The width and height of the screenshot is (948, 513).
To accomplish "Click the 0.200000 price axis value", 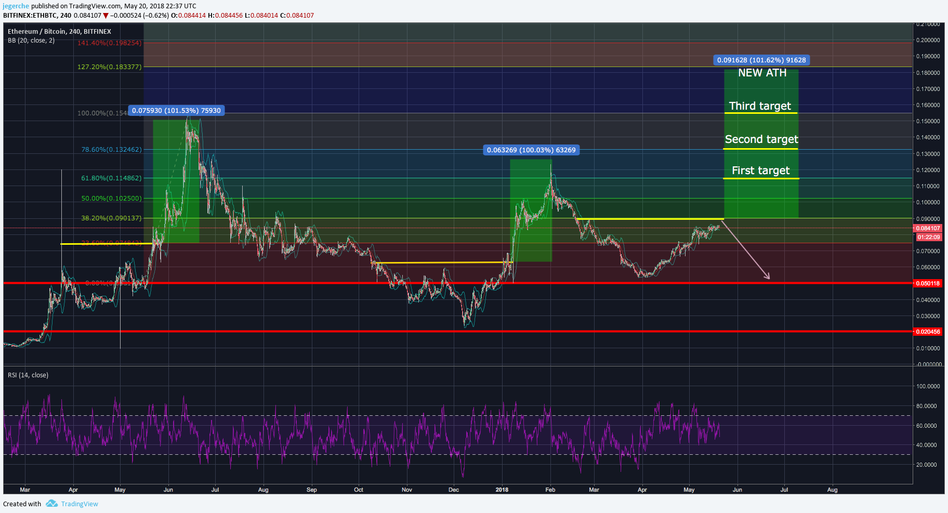I will [x=928, y=40].
